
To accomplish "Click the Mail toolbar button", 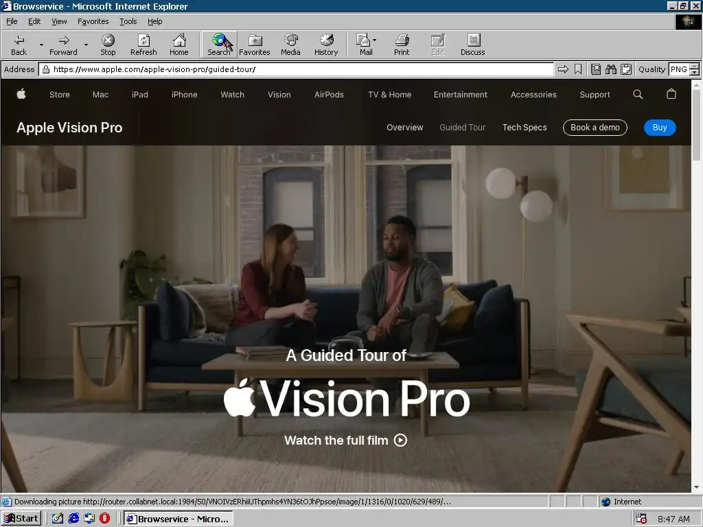I will (x=364, y=45).
